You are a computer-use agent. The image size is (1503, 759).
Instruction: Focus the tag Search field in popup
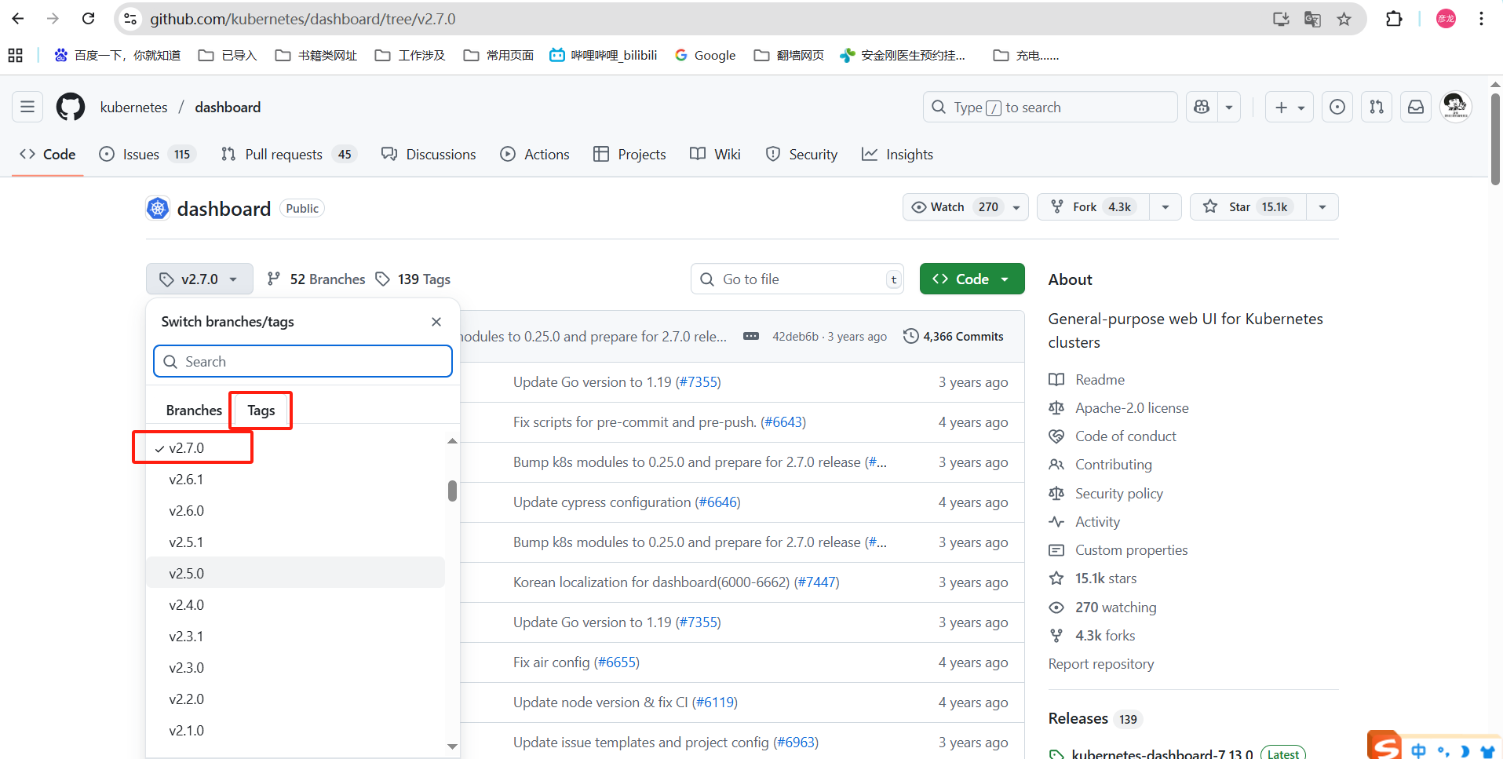303,362
